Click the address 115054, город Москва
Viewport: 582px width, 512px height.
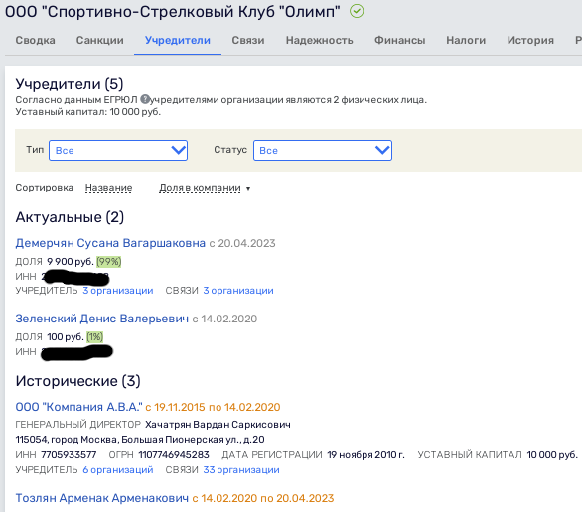click(x=140, y=440)
